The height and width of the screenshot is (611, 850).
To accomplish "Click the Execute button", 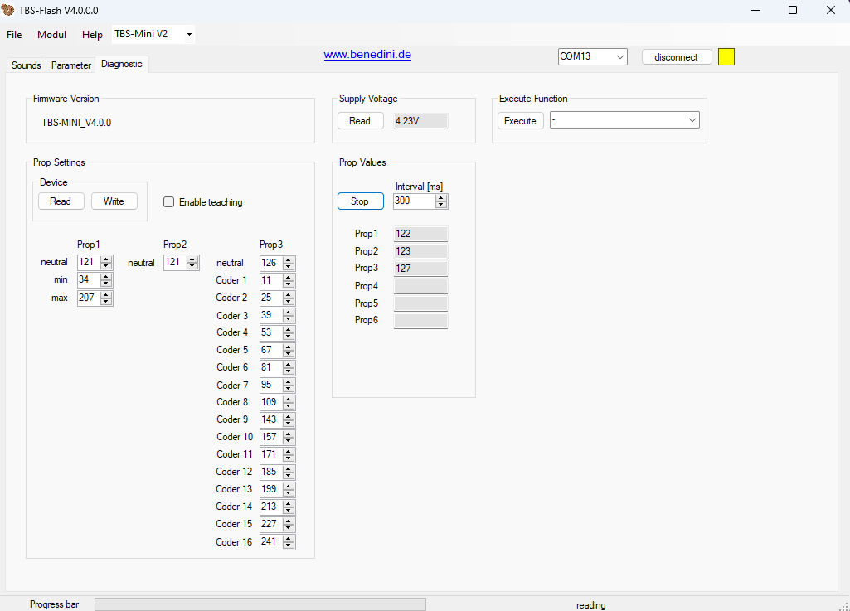I will click(521, 121).
